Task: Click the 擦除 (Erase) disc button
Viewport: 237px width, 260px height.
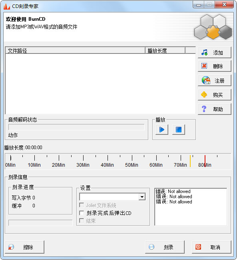Action: click(25, 247)
